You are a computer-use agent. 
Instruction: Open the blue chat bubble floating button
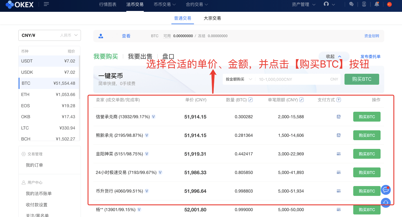point(386,190)
